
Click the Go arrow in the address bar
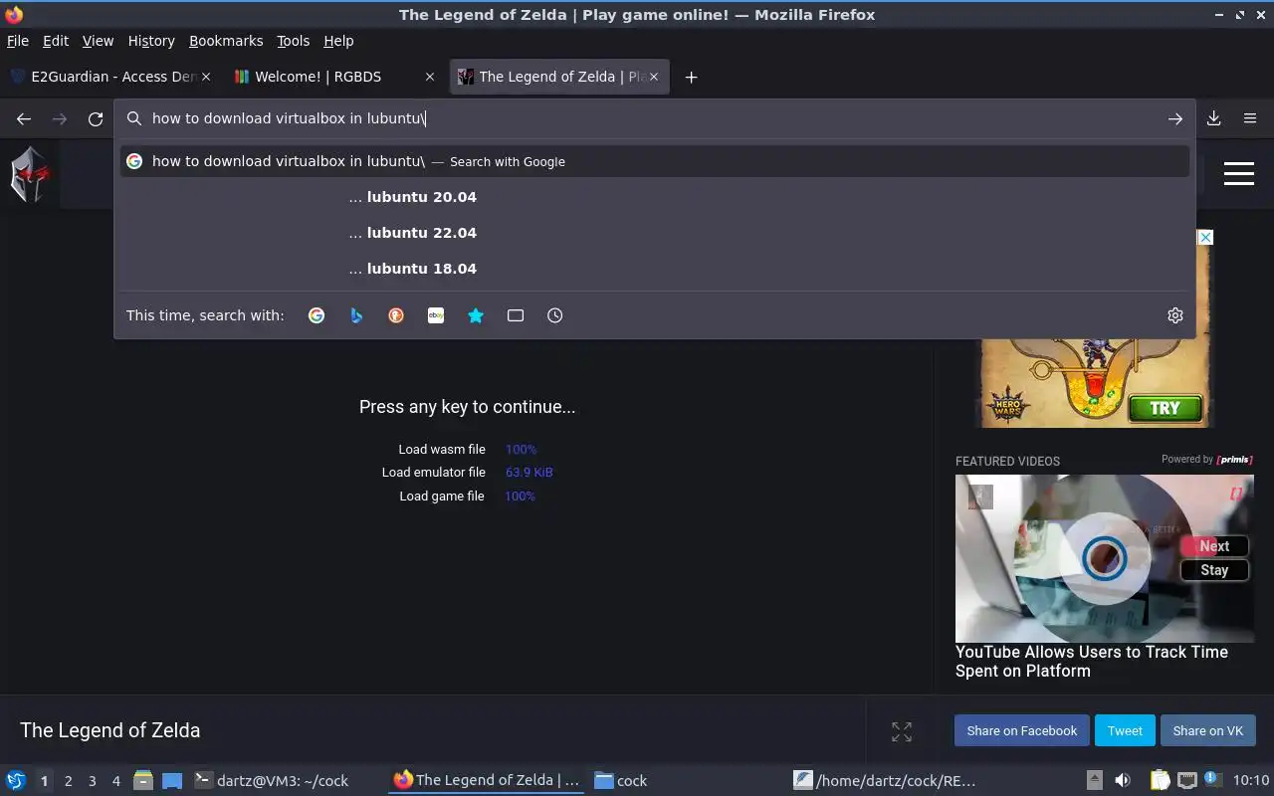[x=1175, y=118]
